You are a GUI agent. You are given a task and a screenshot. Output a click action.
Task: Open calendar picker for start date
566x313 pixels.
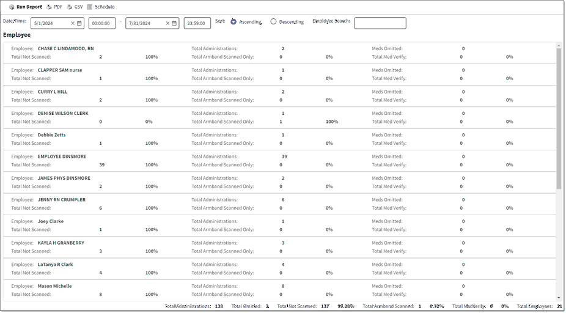point(79,23)
